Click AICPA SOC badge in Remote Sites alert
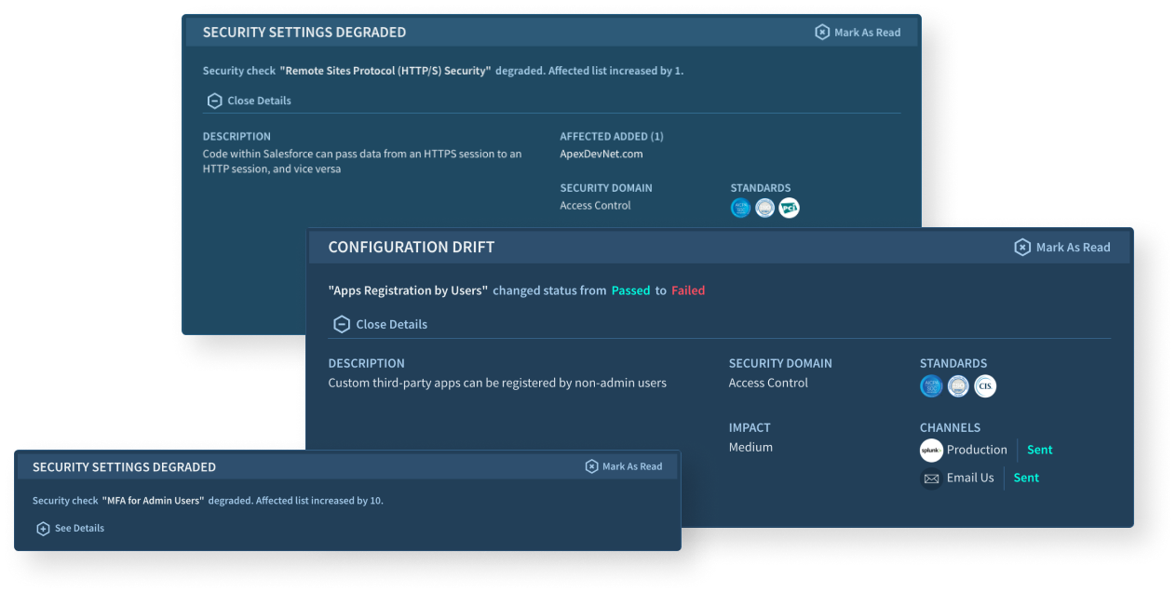Image resolution: width=1176 pixels, height=593 pixels. click(740, 209)
